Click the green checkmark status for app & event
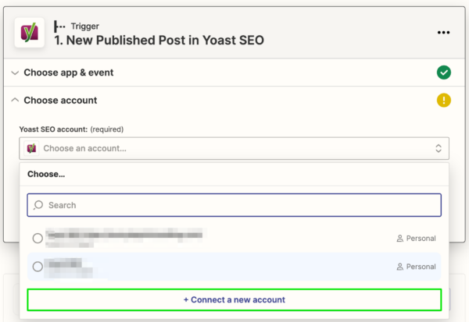469x322 pixels. 443,73
